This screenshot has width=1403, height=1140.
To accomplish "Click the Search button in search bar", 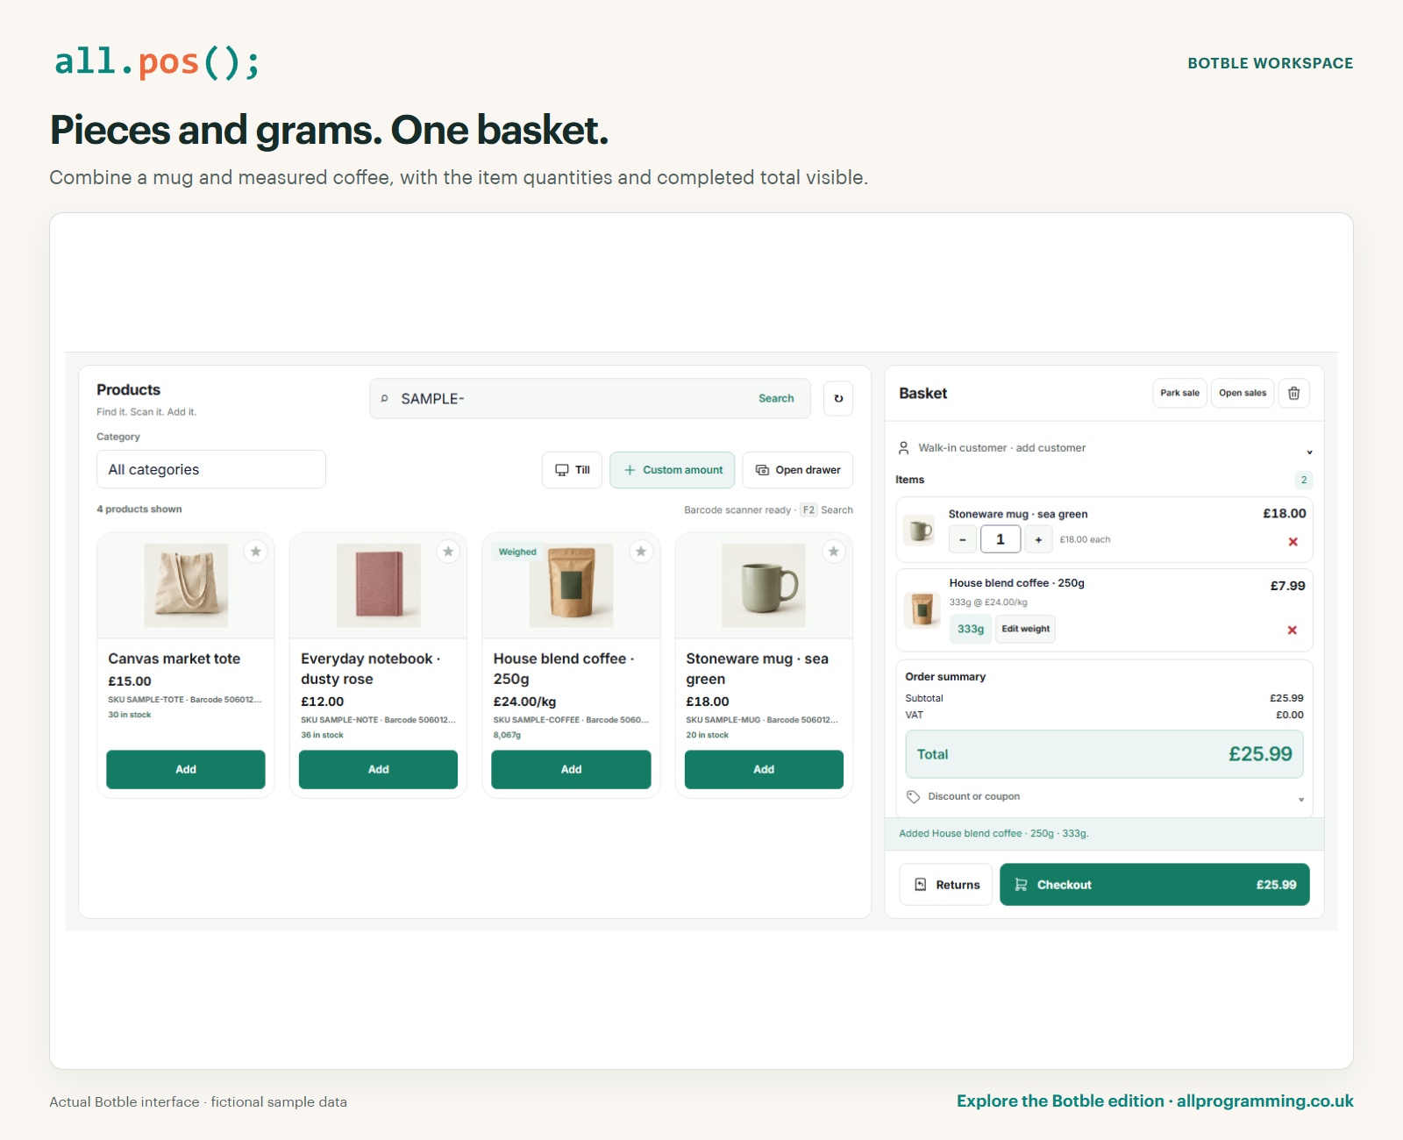I will click(x=776, y=398).
